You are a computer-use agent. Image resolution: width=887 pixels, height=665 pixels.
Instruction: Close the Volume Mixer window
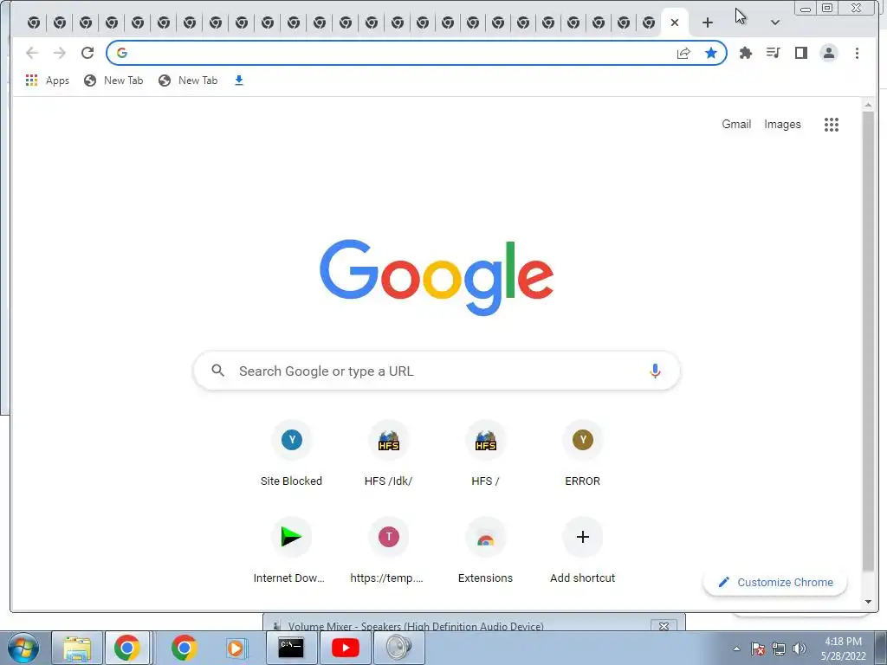pos(664,626)
